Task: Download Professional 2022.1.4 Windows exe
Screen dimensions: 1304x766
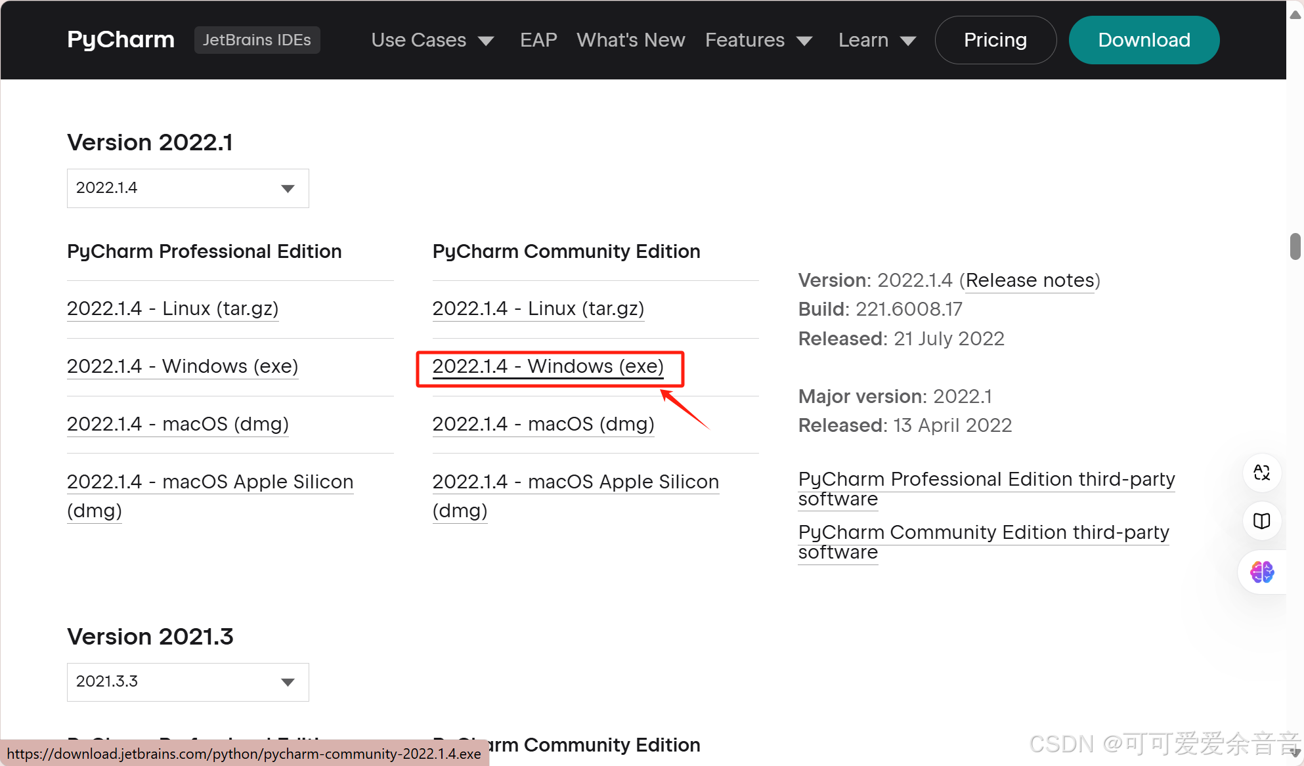Action: pos(183,366)
